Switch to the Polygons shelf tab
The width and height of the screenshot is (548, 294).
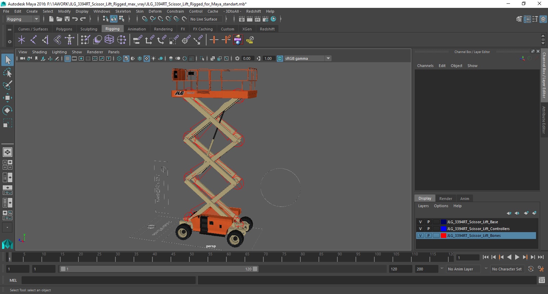pyautogui.click(x=64, y=29)
